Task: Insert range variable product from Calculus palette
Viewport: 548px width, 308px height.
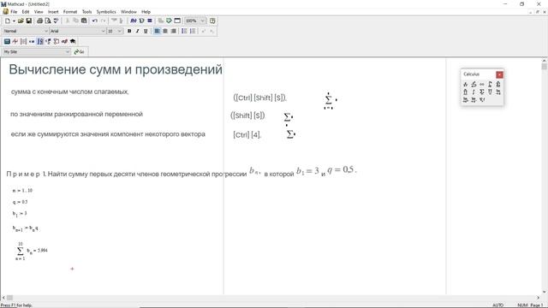Action: click(490, 92)
